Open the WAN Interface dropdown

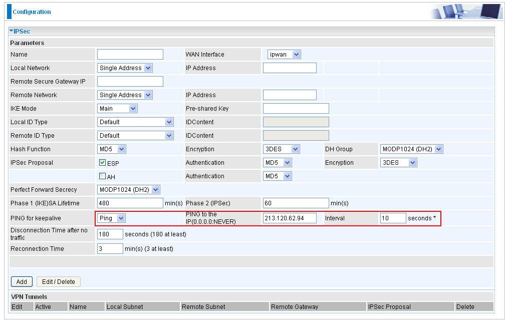(284, 55)
